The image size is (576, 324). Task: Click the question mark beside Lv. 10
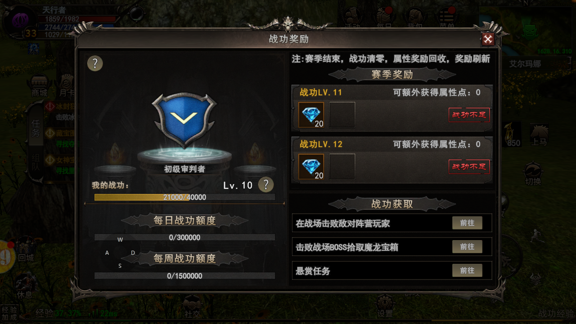[x=266, y=184]
